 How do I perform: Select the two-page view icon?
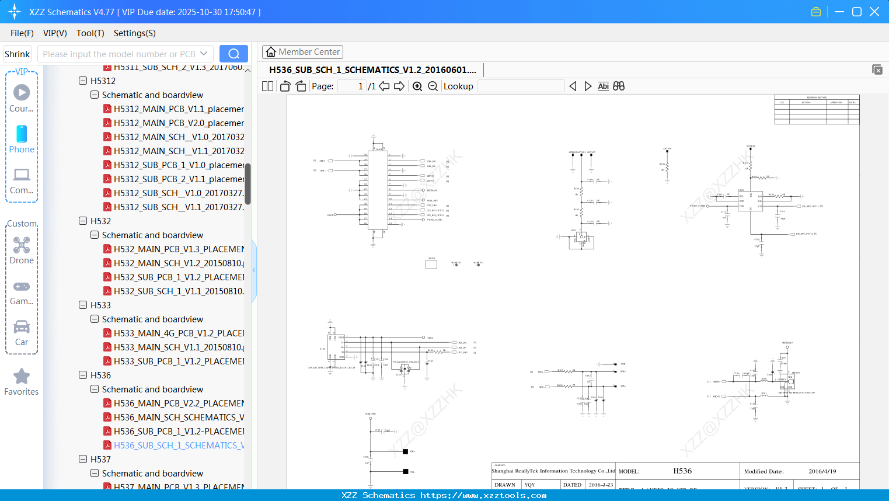coord(267,86)
